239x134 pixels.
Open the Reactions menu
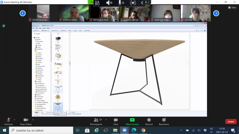click(164, 121)
